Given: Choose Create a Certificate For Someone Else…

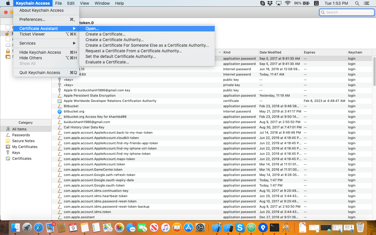Looking at the screenshot, I should tap(147, 45).
